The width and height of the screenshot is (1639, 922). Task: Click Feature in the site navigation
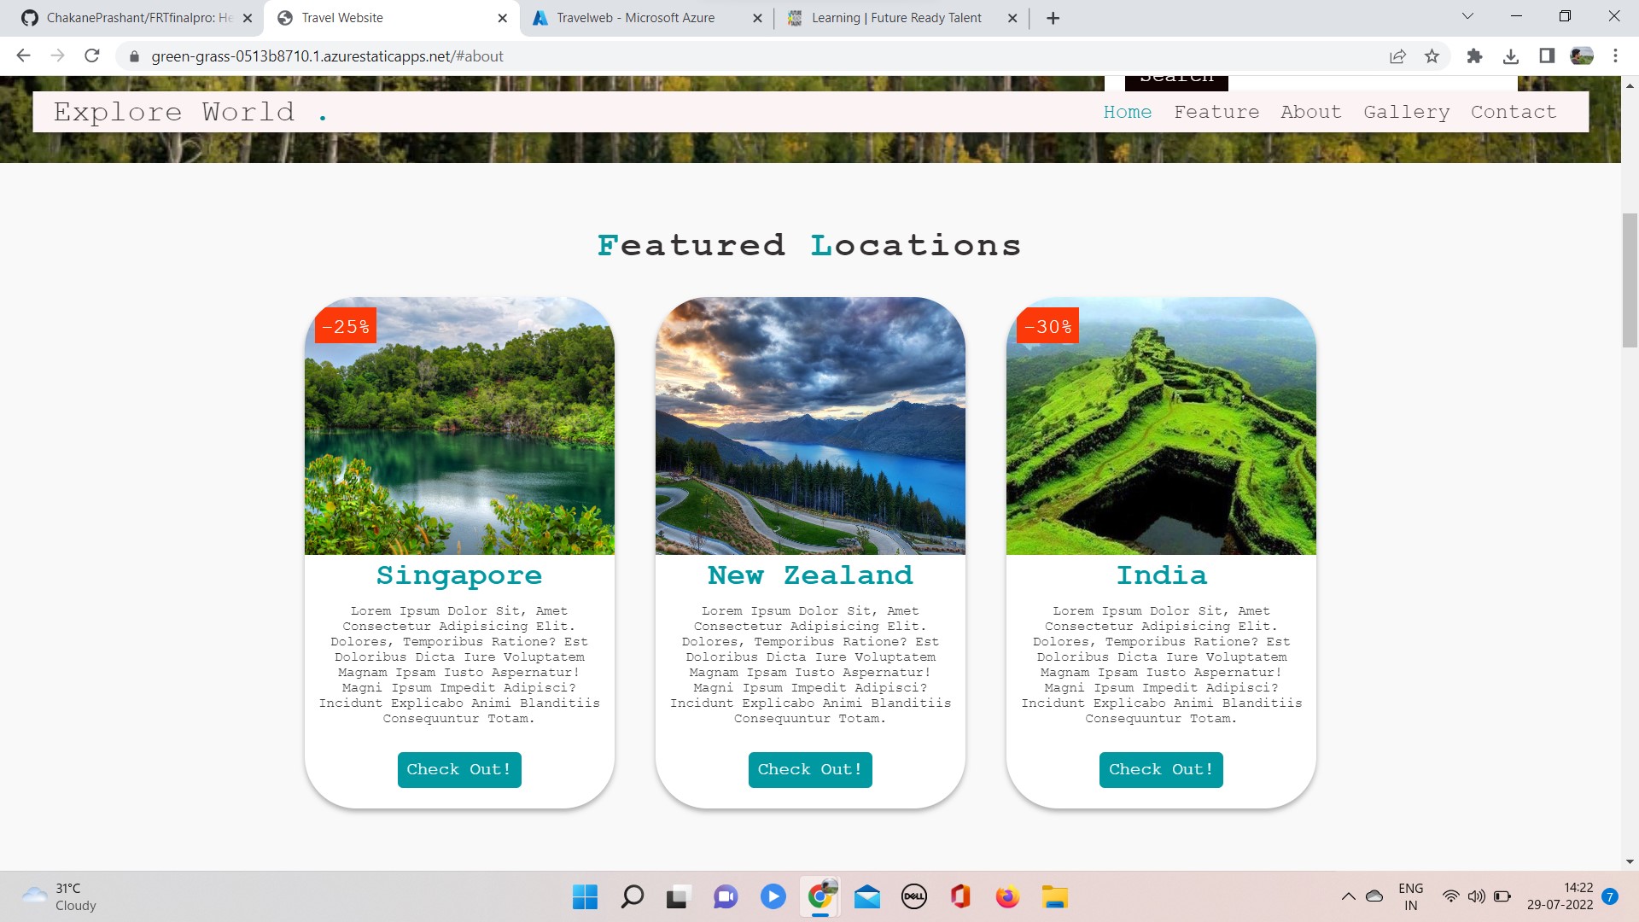[x=1216, y=112]
